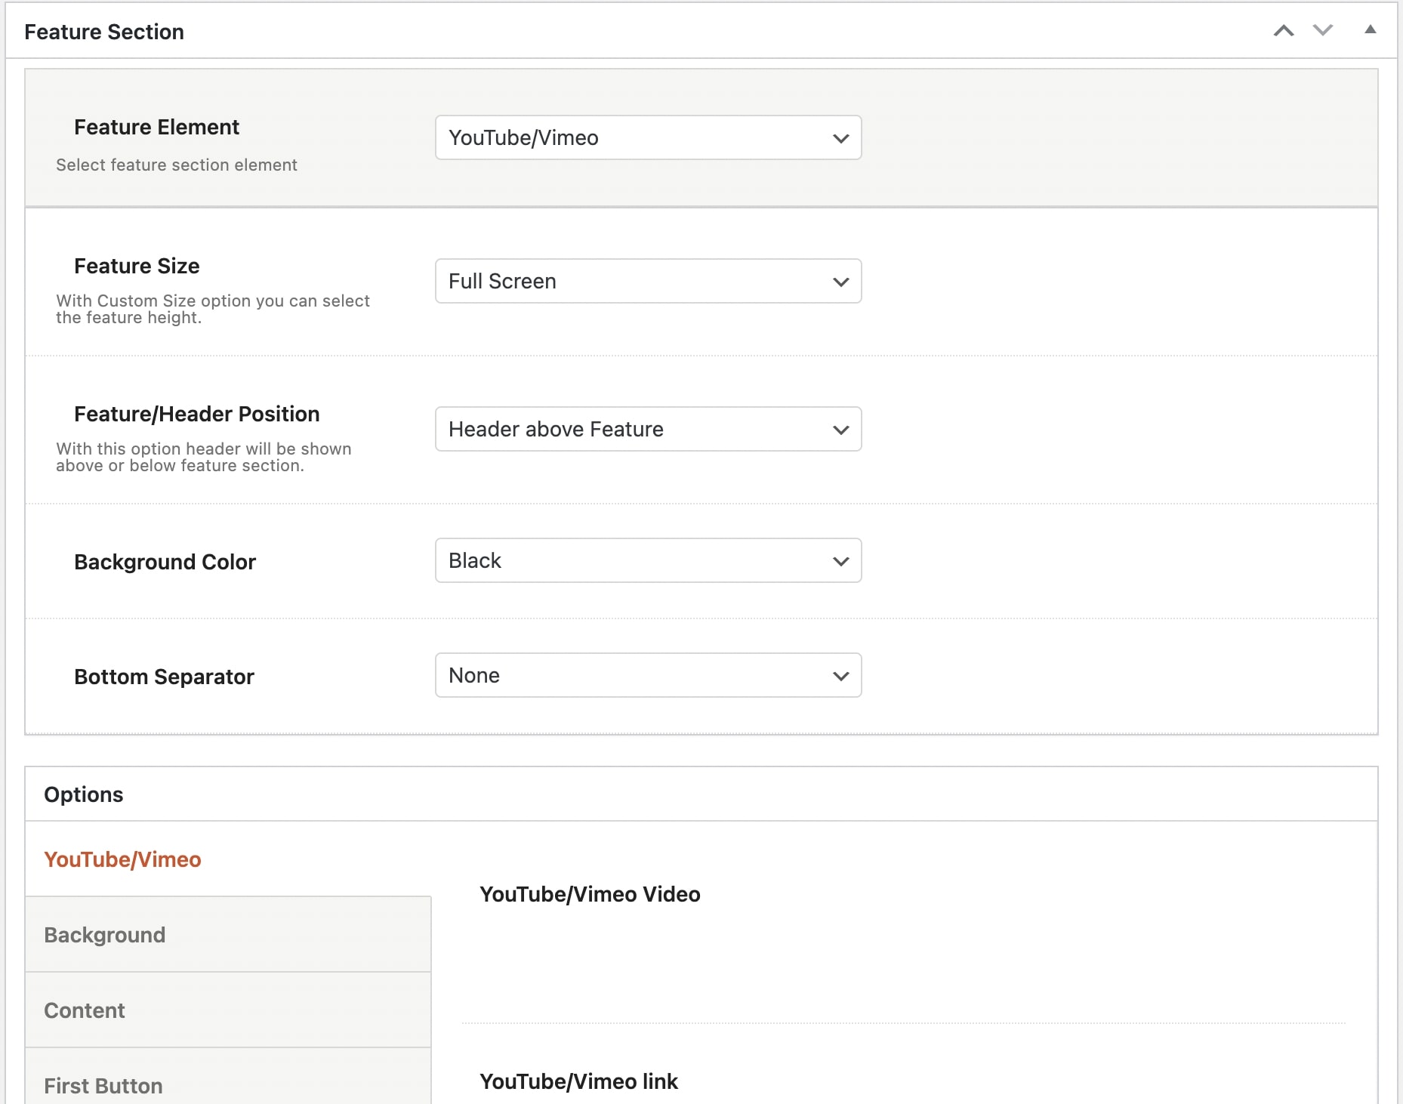1403x1104 pixels.
Task: Click the Feature/Header Position label
Action: pyautogui.click(x=196, y=414)
